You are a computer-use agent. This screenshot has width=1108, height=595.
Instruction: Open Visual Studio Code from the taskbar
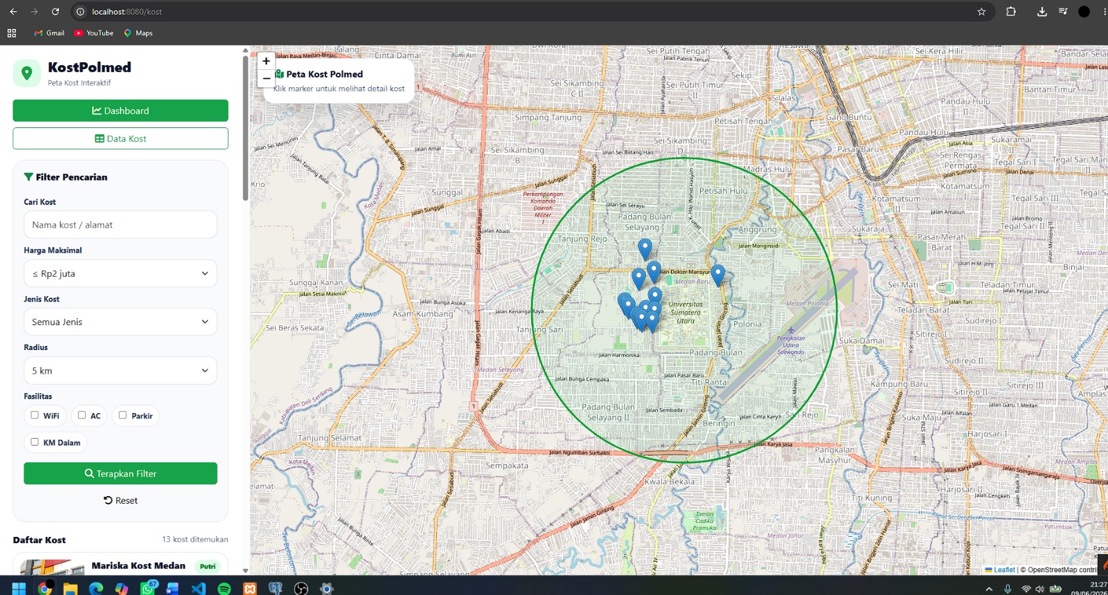[x=199, y=588]
